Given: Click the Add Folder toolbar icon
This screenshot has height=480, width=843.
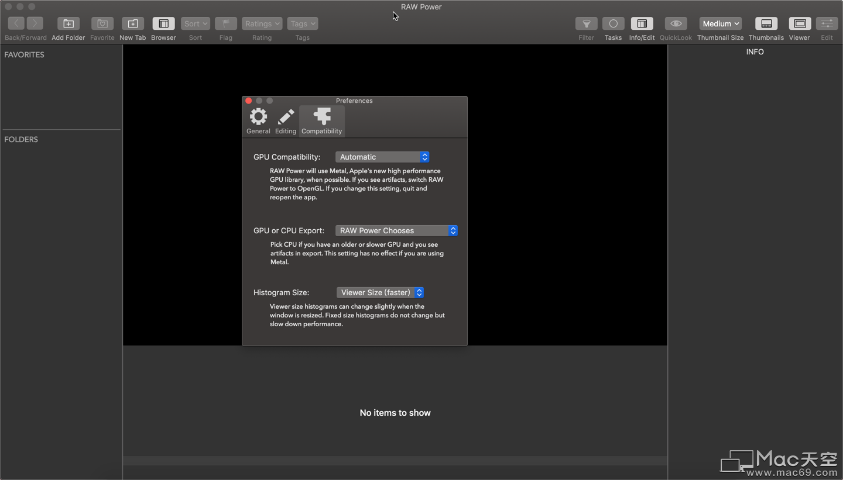Looking at the screenshot, I should tap(68, 23).
